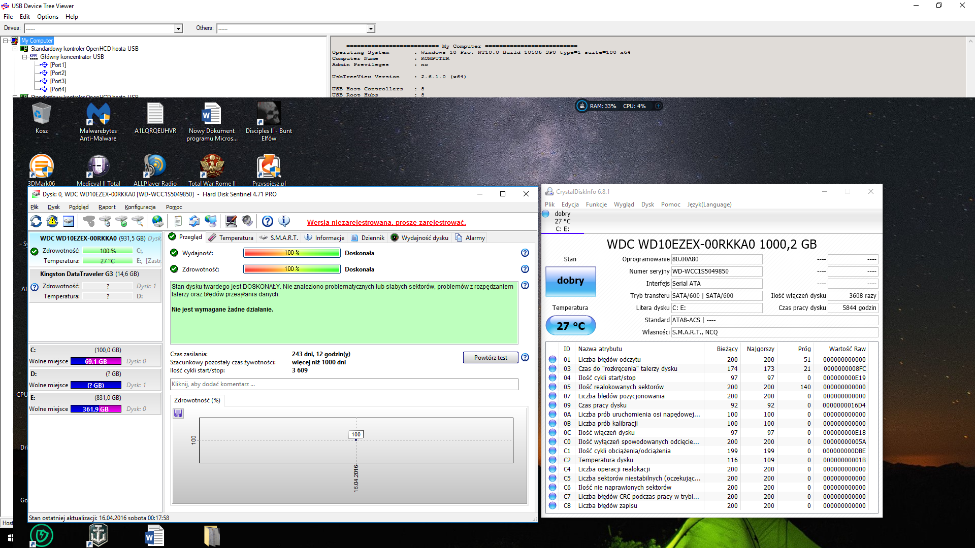
Task: Open the Język(Language) menu in CrystalDiskInfo
Action: (x=709, y=204)
